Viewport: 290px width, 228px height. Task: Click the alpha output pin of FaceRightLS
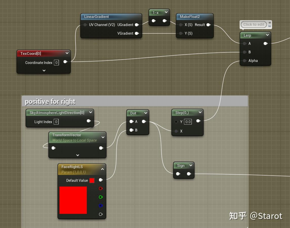101,214
